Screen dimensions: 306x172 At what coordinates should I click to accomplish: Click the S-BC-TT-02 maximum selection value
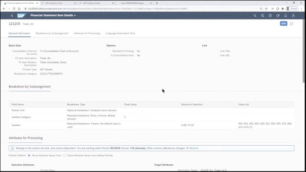(x=187, y=125)
